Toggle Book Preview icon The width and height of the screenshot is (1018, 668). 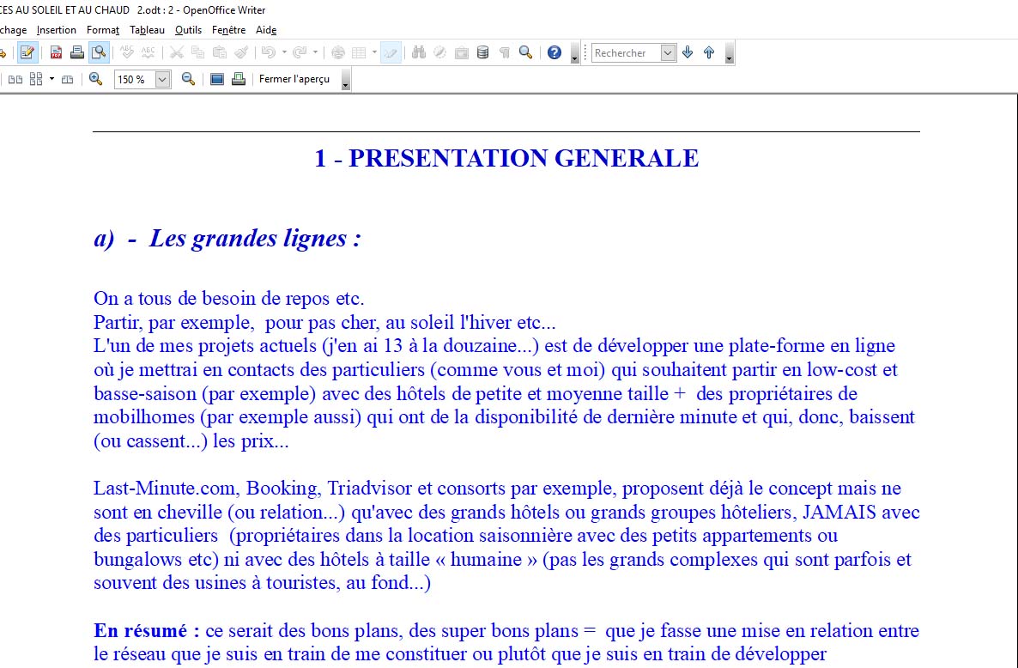coord(68,79)
